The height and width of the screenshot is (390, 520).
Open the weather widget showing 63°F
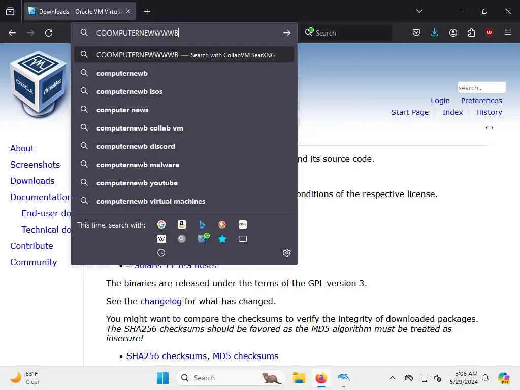click(x=25, y=378)
